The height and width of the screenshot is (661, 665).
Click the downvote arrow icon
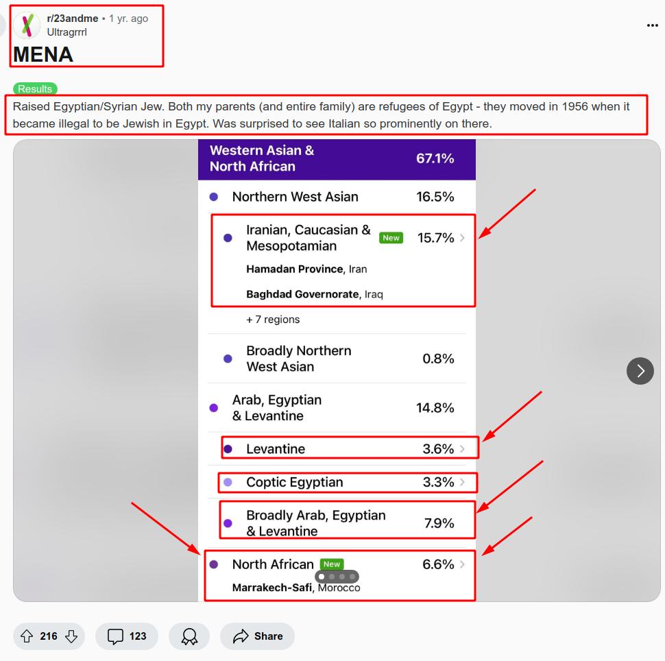tap(71, 636)
